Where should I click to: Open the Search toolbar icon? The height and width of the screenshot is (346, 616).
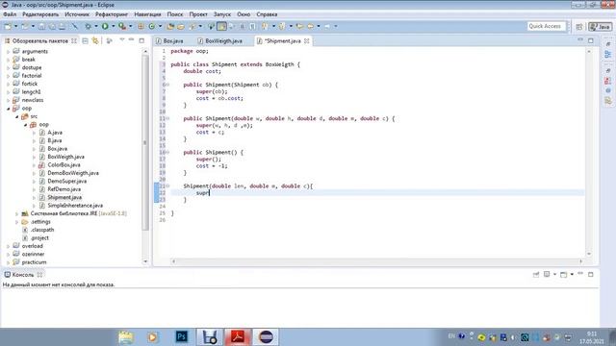tap(192, 26)
